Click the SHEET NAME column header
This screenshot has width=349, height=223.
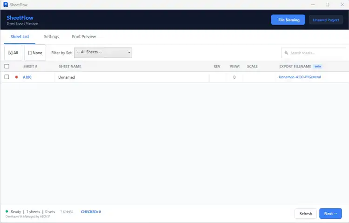pos(70,67)
